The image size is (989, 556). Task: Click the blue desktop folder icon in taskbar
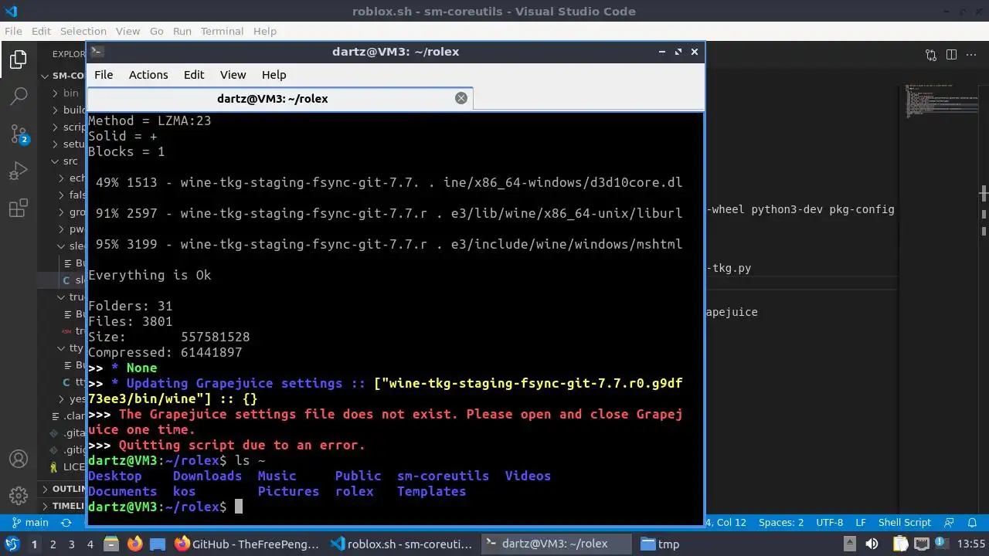point(158,544)
